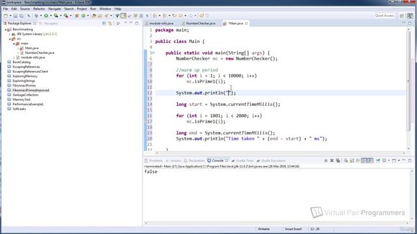
Task: Click the Pin Editor icon
Action: click(x=201, y=16)
